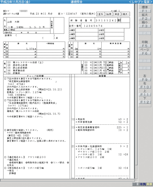Click the F10 右 (move right) button
Screen dimensions: 153x187
click(144, 87)
